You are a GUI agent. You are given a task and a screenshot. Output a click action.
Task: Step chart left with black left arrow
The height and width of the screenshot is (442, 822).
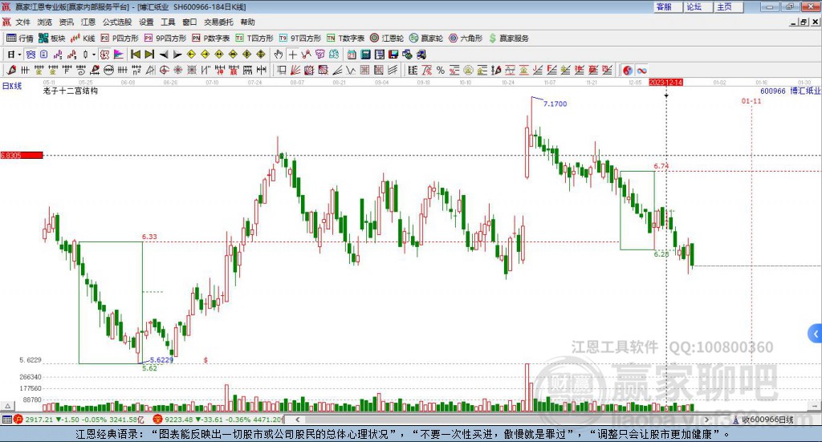[164, 55]
